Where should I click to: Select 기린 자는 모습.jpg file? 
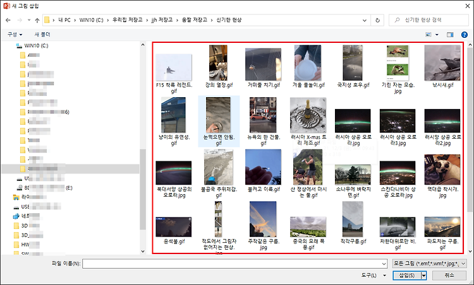[398, 69]
